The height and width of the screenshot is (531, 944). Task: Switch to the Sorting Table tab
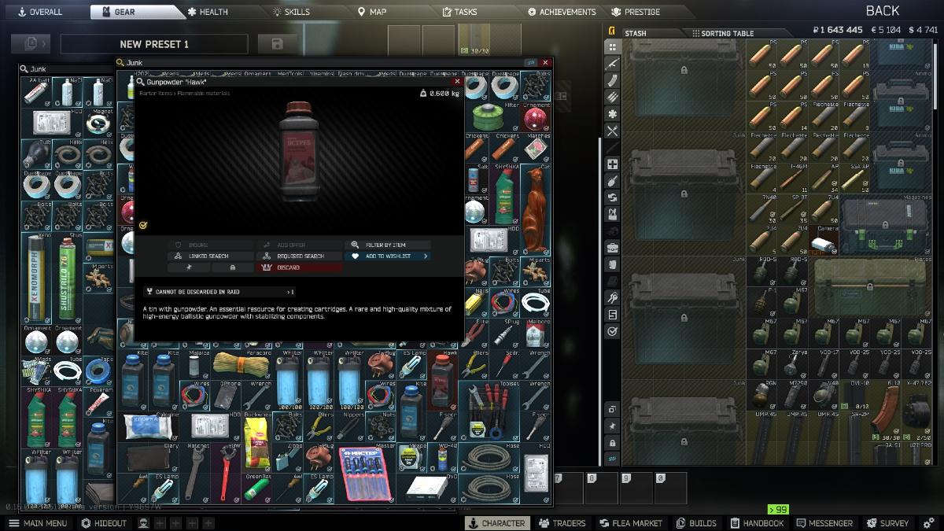722,33
